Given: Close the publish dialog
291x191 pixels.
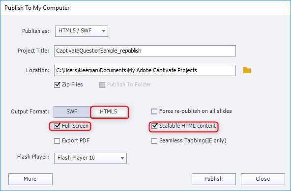Looking at the screenshot, I should point(263,179).
